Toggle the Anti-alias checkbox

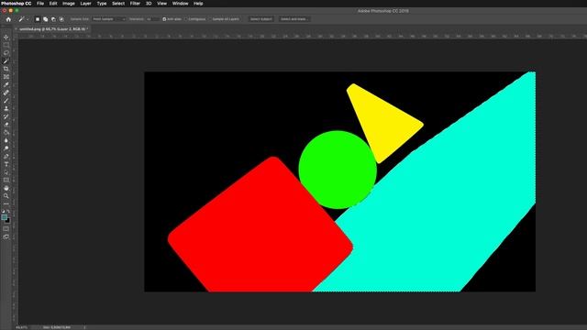pos(164,19)
